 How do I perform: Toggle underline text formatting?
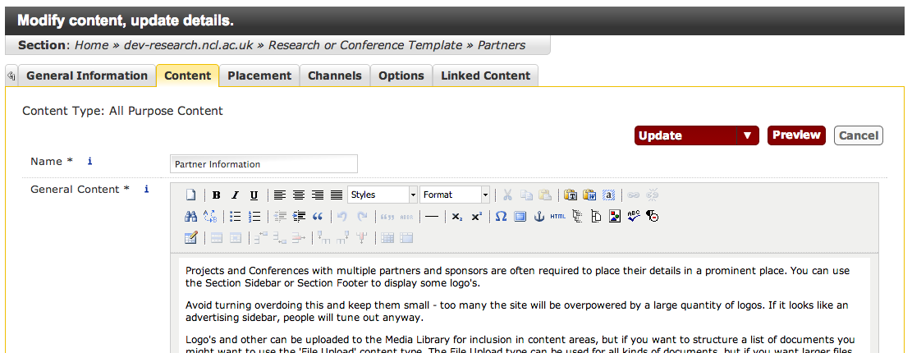[x=254, y=195]
